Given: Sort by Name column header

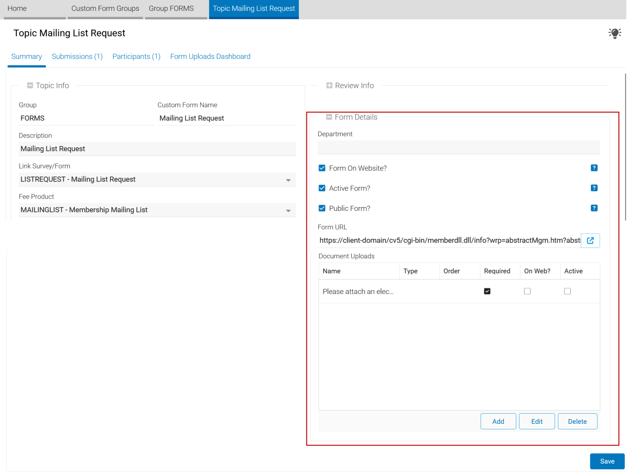Looking at the screenshot, I should point(359,271).
